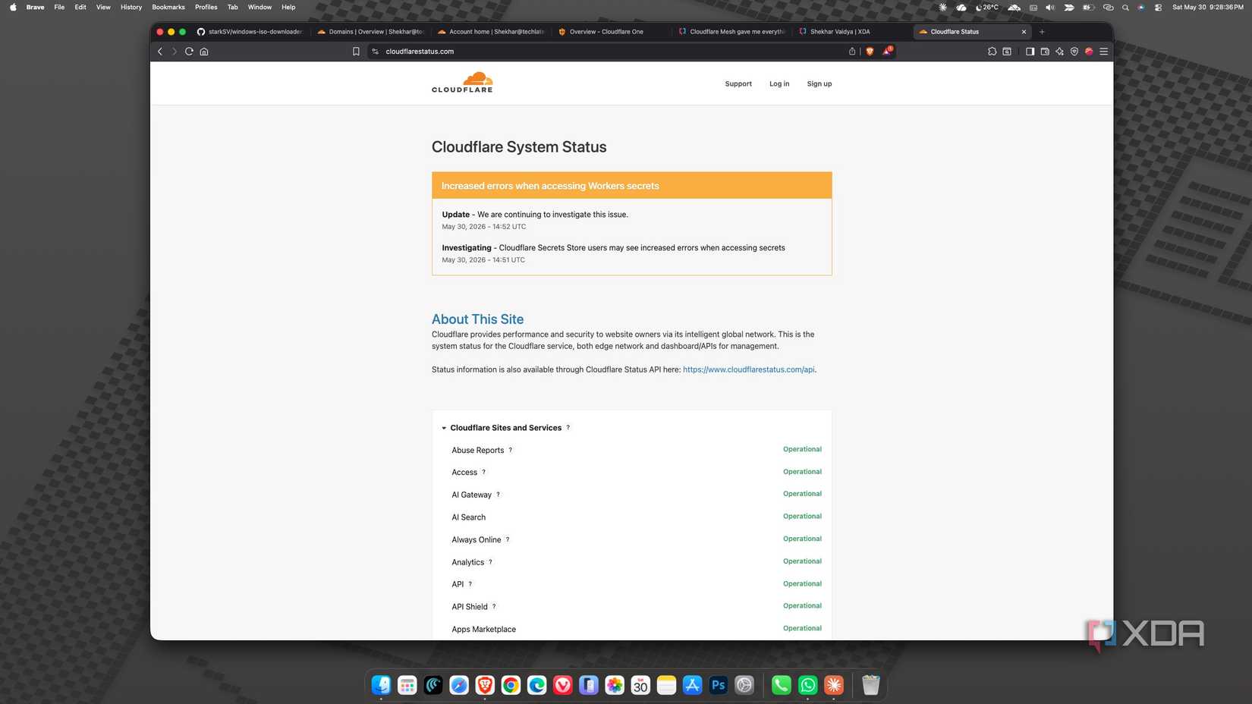Click the browser back arrow
The image size is (1252, 704).
(160, 52)
